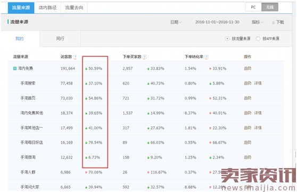Click conversion rate 8.37%
This screenshot has width=297, height=192.
[x=191, y=113]
